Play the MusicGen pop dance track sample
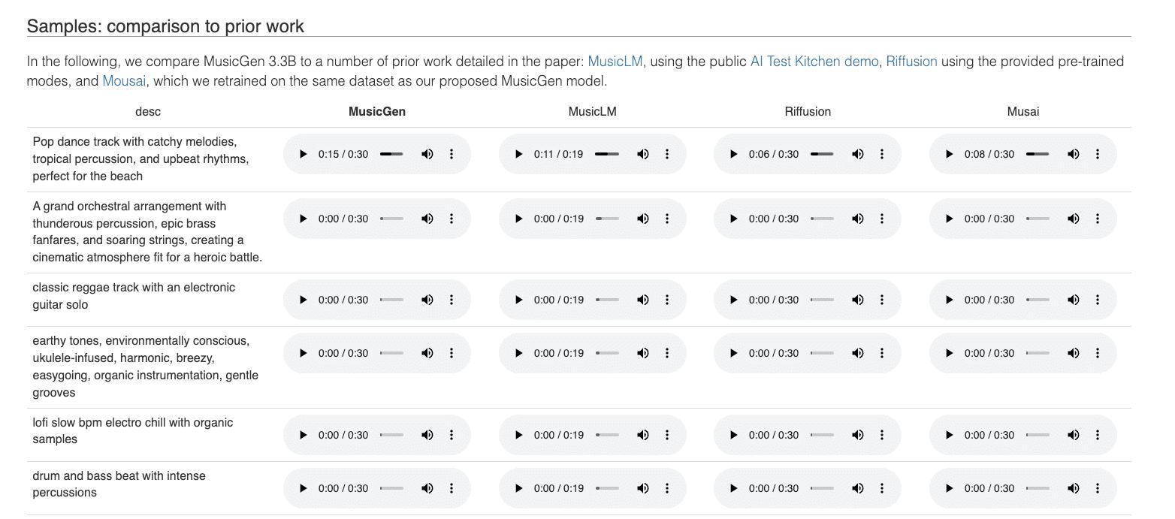 (x=304, y=154)
